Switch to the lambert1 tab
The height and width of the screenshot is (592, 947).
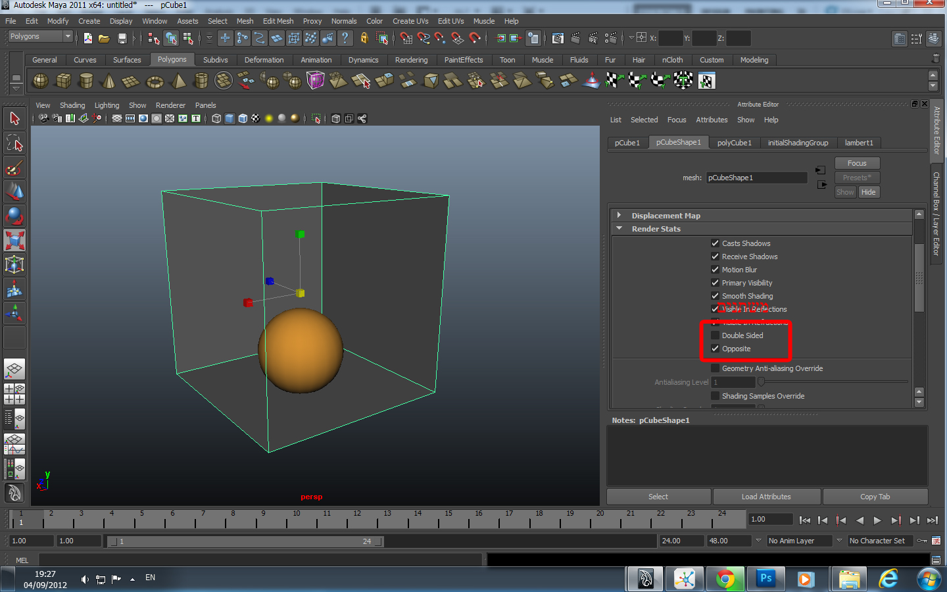pyautogui.click(x=859, y=143)
